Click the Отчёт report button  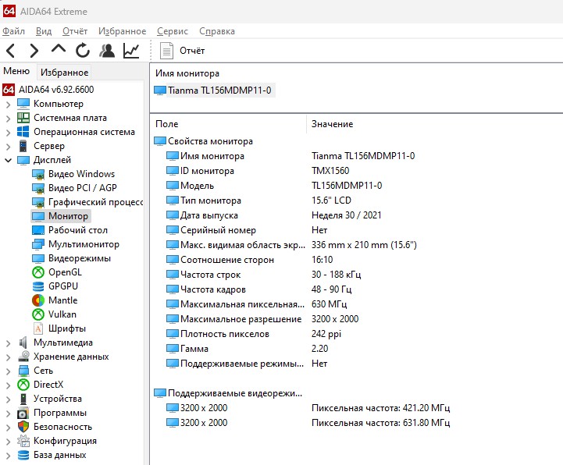coord(183,51)
